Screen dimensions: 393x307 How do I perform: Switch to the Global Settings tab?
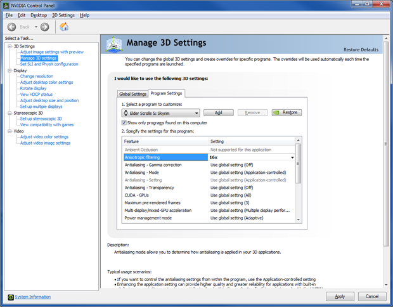tap(132, 94)
